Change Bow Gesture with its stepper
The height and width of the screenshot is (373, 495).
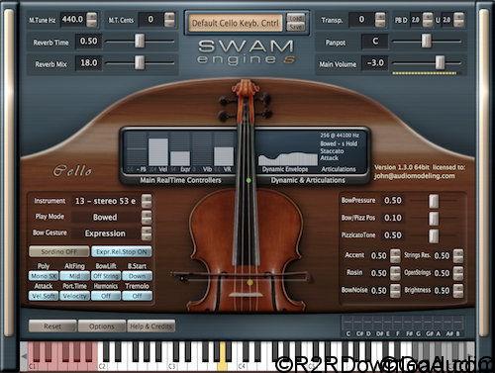coord(147,233)
